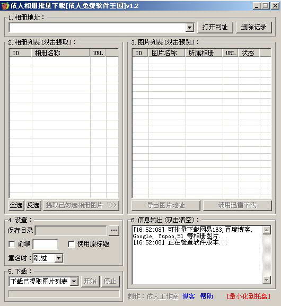281x306 pixels.
Task: Click the 删除记录 button
Action: [x=253, y=27]
